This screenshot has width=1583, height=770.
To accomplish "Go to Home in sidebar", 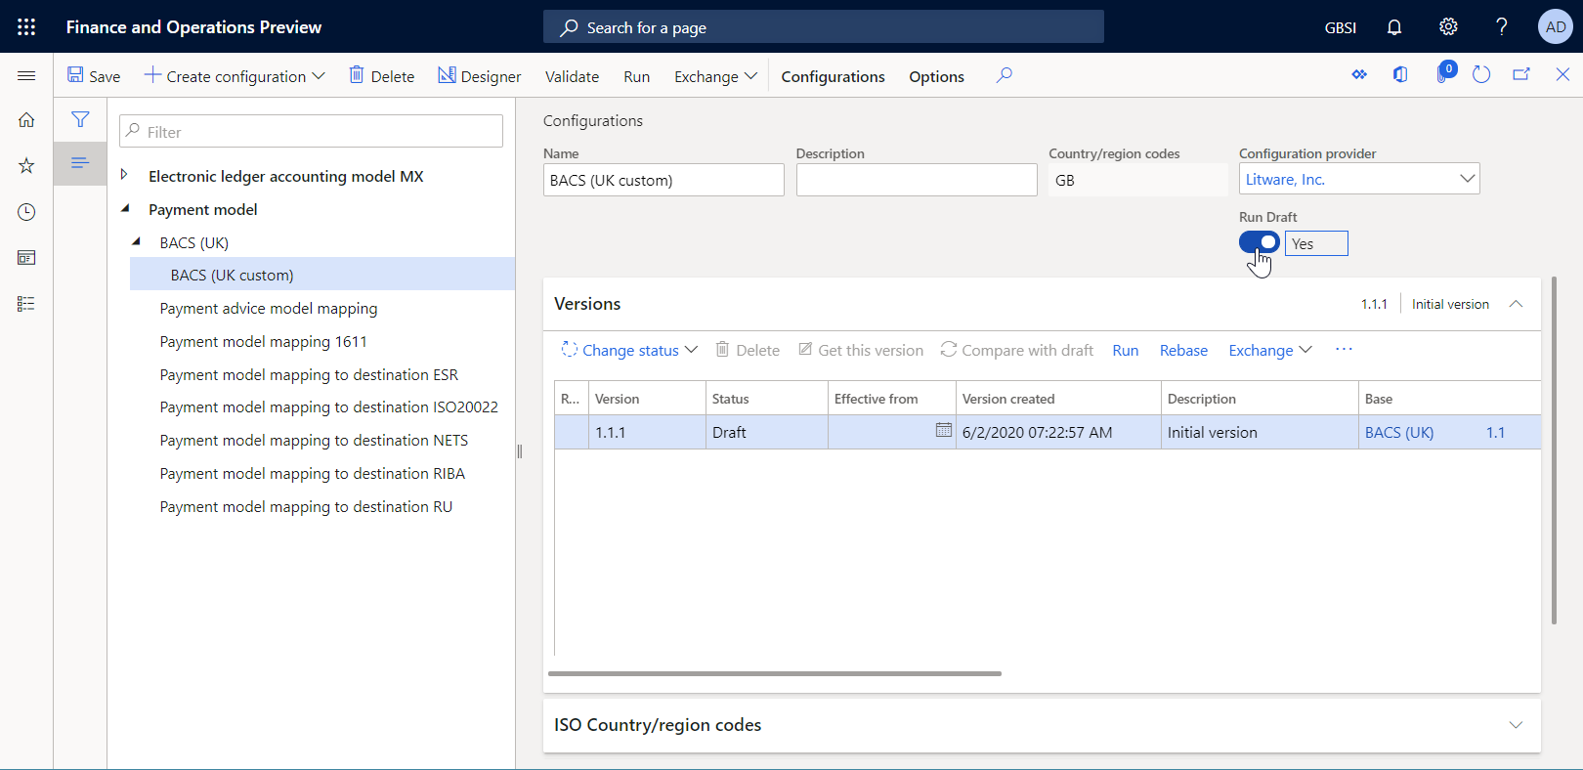I will click(x=26, y=120).
